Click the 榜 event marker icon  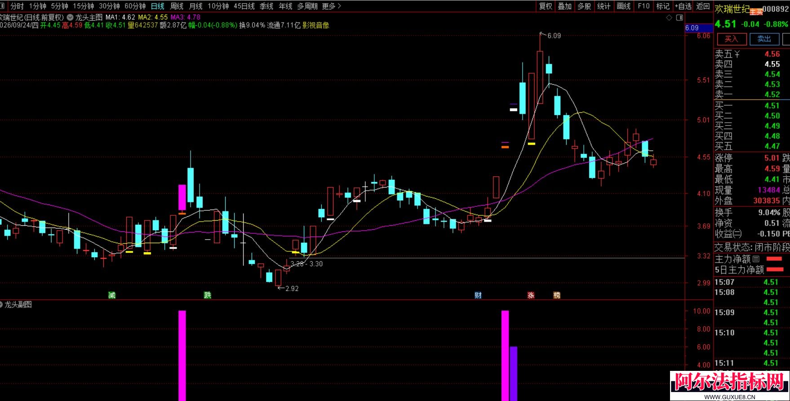point(557,295)
